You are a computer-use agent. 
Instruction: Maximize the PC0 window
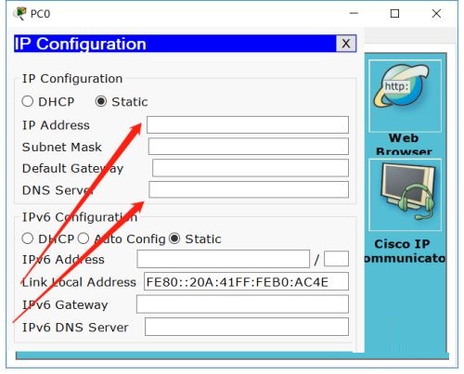click(394, 13)
